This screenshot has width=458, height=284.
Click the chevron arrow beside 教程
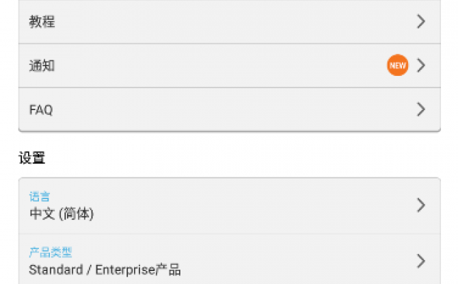(421, 21)
